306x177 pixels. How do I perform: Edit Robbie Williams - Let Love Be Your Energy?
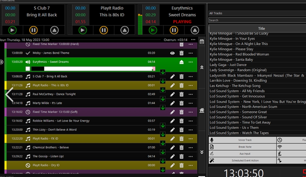click(172, 121)
